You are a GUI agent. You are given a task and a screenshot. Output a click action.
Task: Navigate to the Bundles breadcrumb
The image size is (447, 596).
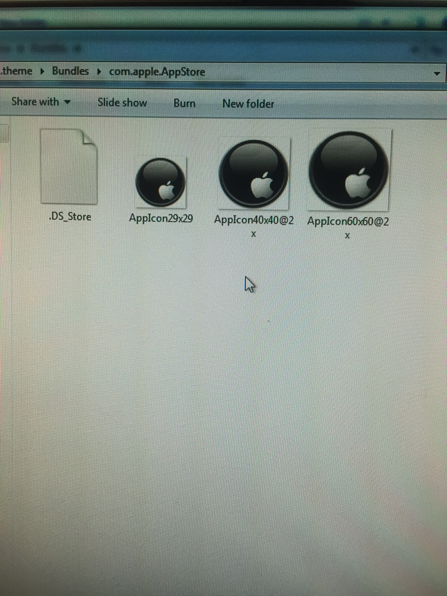coord(70,71)
